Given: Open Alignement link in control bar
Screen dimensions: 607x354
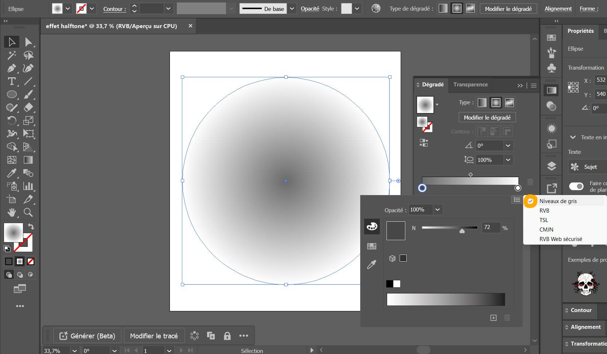Looking at the screenshot, I should pyautogui.click(x=558, y=9).
